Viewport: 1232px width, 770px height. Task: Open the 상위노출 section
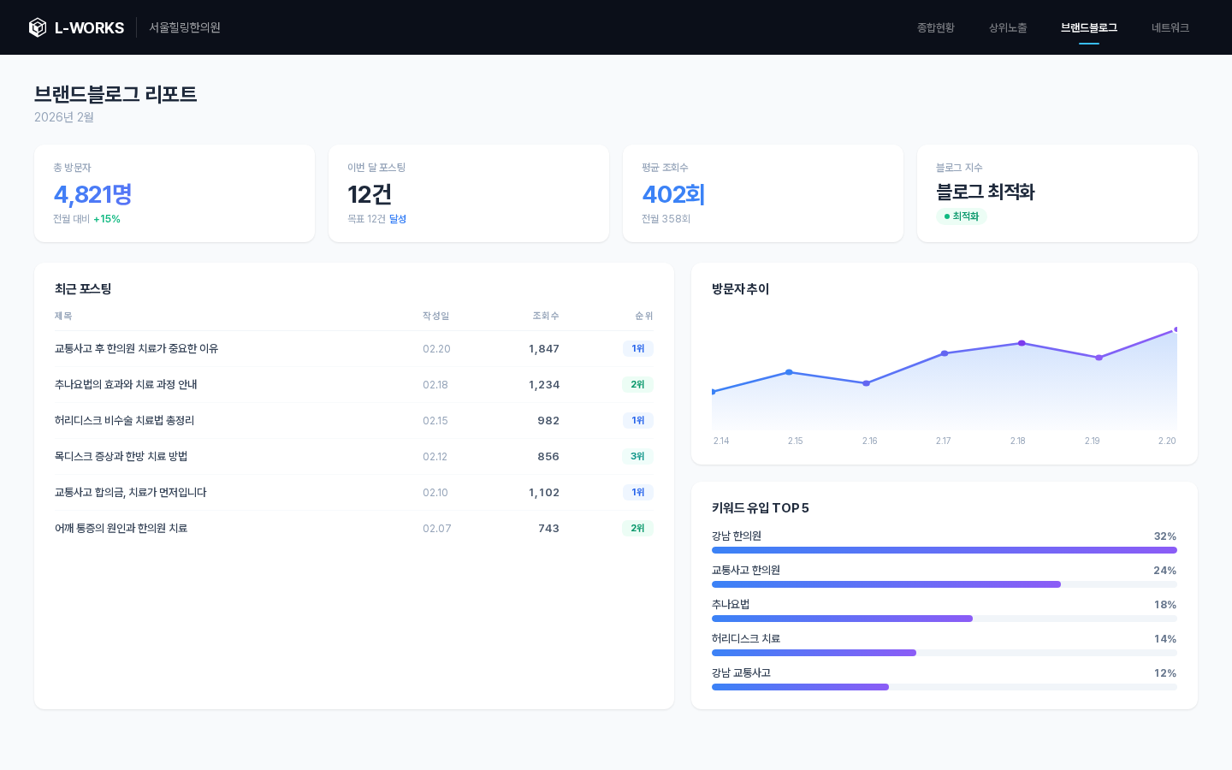tap(1008, 27)
